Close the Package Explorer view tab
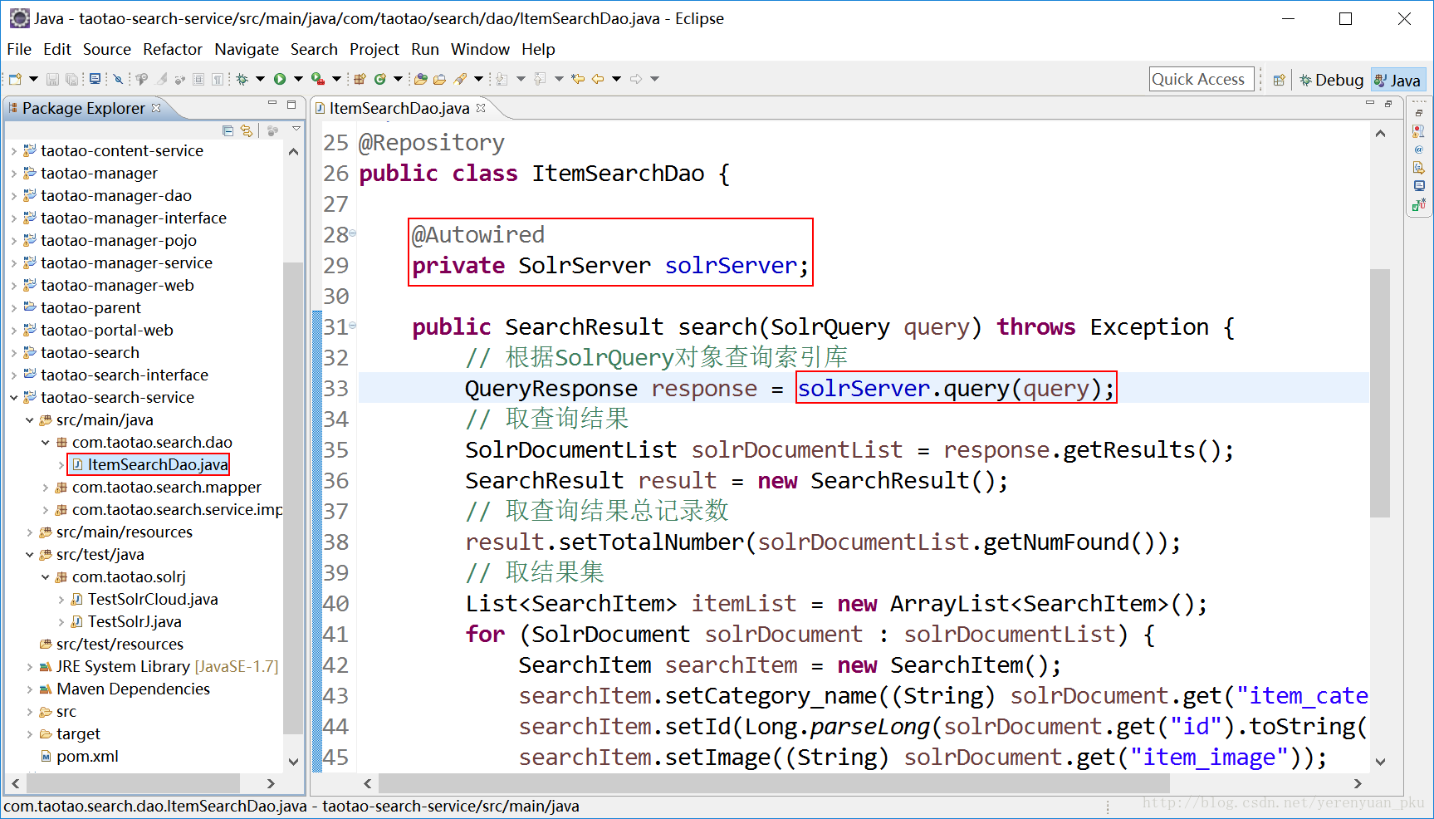The image size is (1434, 819). click(x=156, y=108)
